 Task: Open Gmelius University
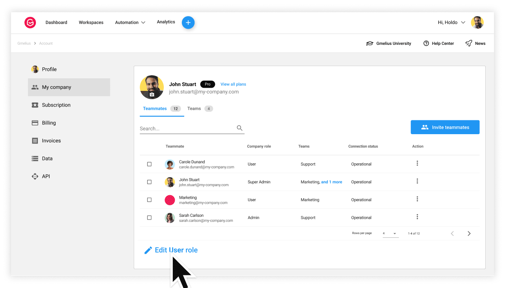389,43
